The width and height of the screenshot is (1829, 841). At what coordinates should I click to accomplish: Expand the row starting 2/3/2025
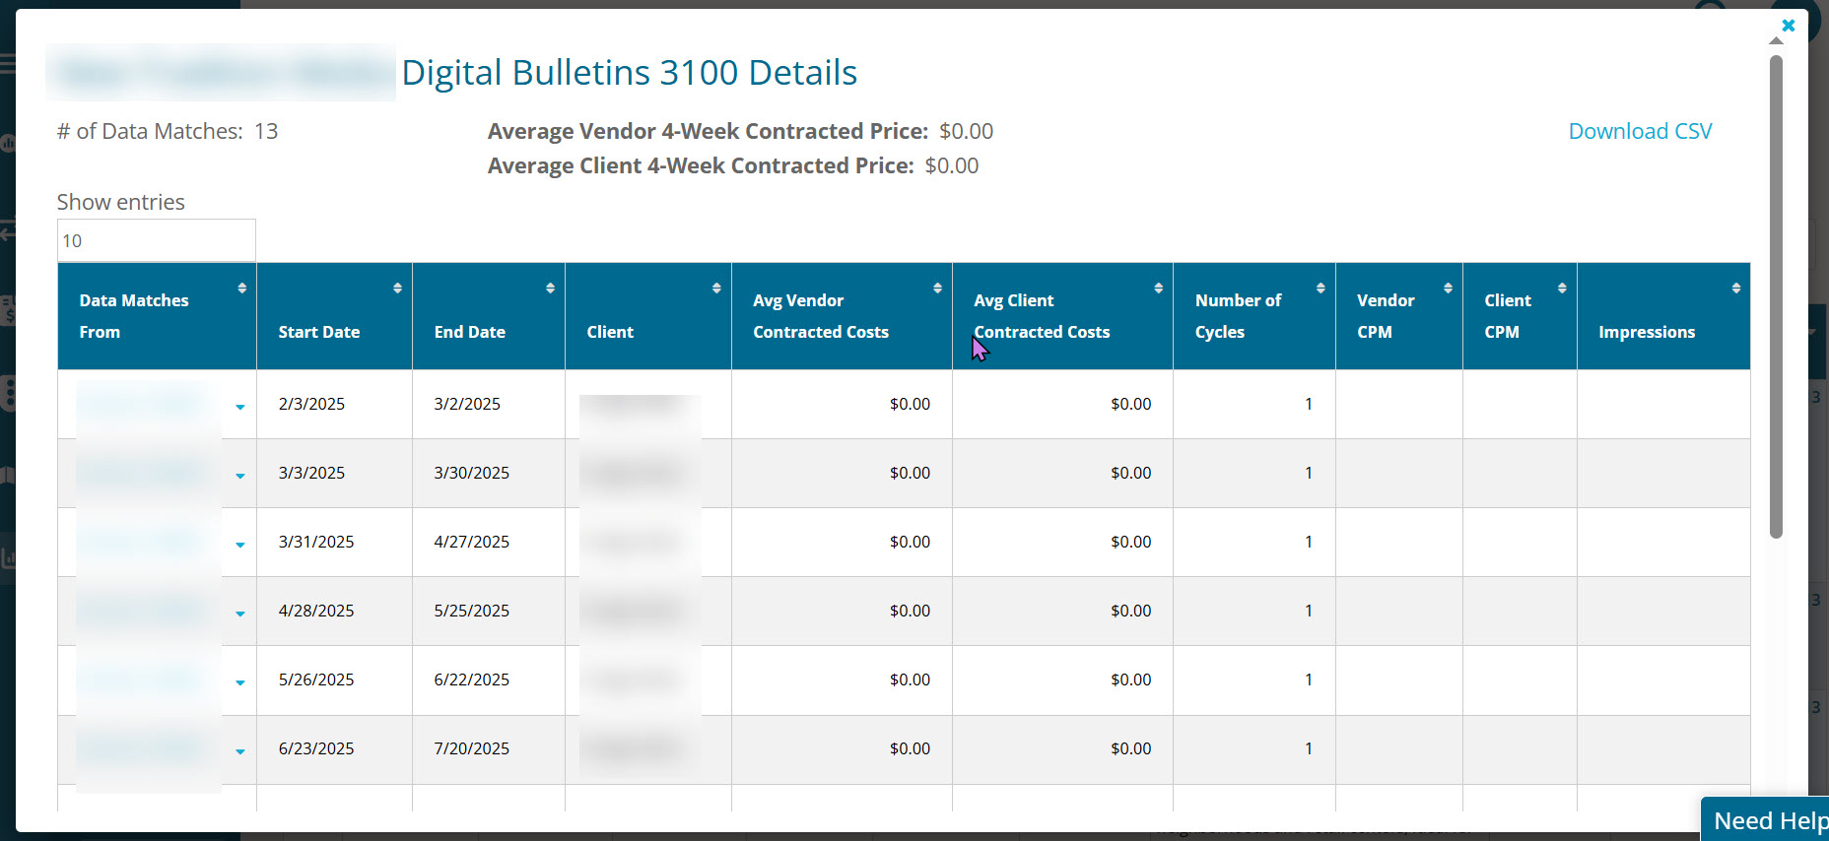(239, 407)
